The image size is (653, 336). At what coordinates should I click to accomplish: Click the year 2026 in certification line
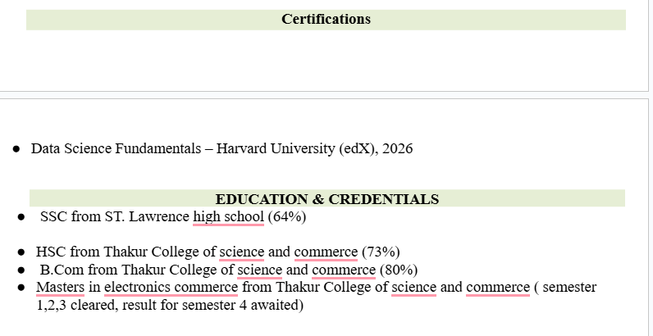(395, 148)
